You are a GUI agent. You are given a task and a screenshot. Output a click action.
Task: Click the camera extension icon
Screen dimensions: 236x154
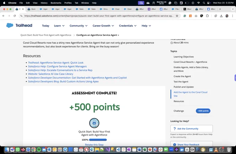[x=196, y=16]
